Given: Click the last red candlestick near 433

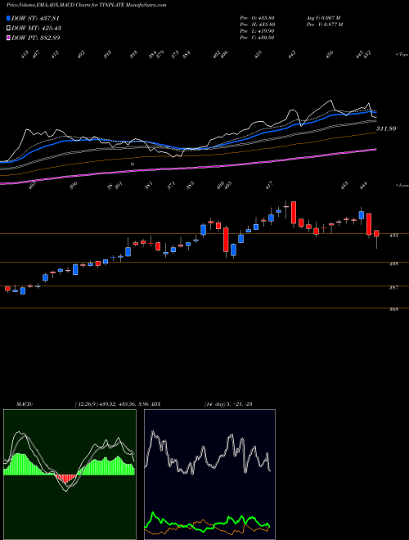Looking at the screenshot, I should click(376, 233).
